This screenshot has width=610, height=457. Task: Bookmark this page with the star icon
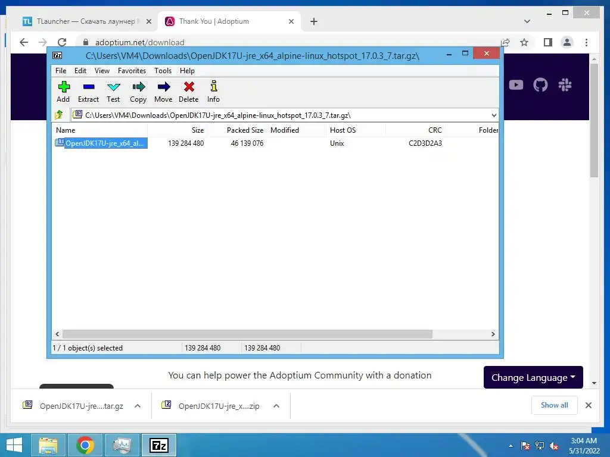point(524,42)
